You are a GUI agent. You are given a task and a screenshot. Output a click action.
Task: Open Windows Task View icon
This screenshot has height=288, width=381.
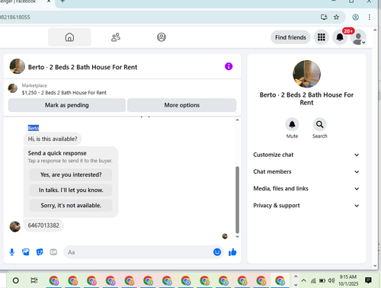pos(34,280)
